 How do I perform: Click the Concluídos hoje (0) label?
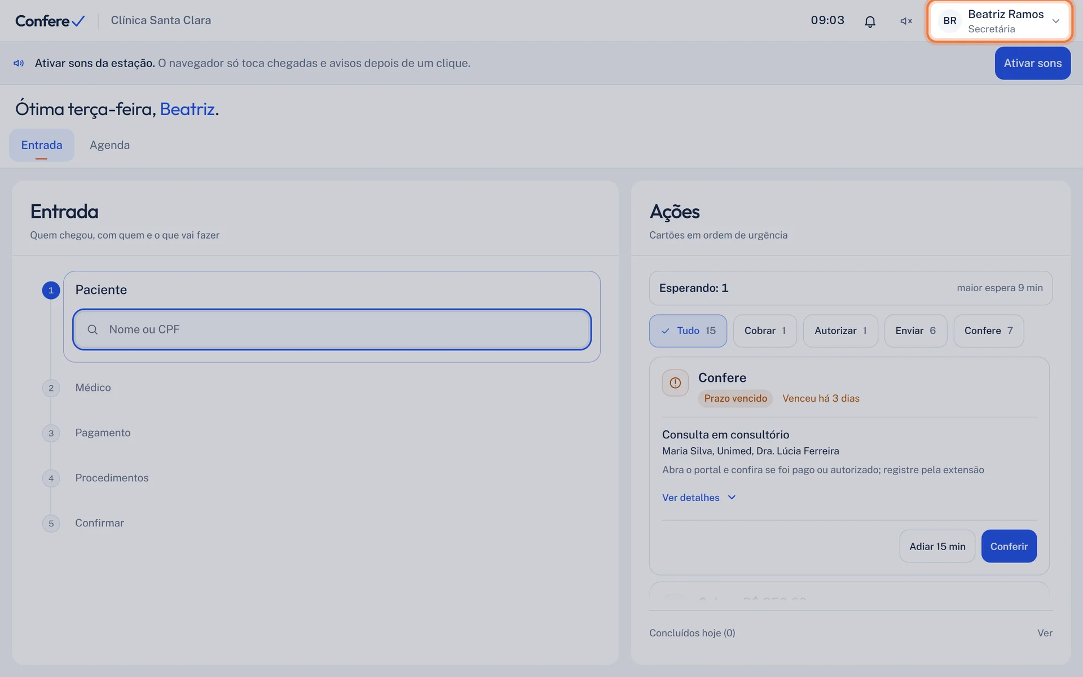pyautogui.click(x=692, y=633)
